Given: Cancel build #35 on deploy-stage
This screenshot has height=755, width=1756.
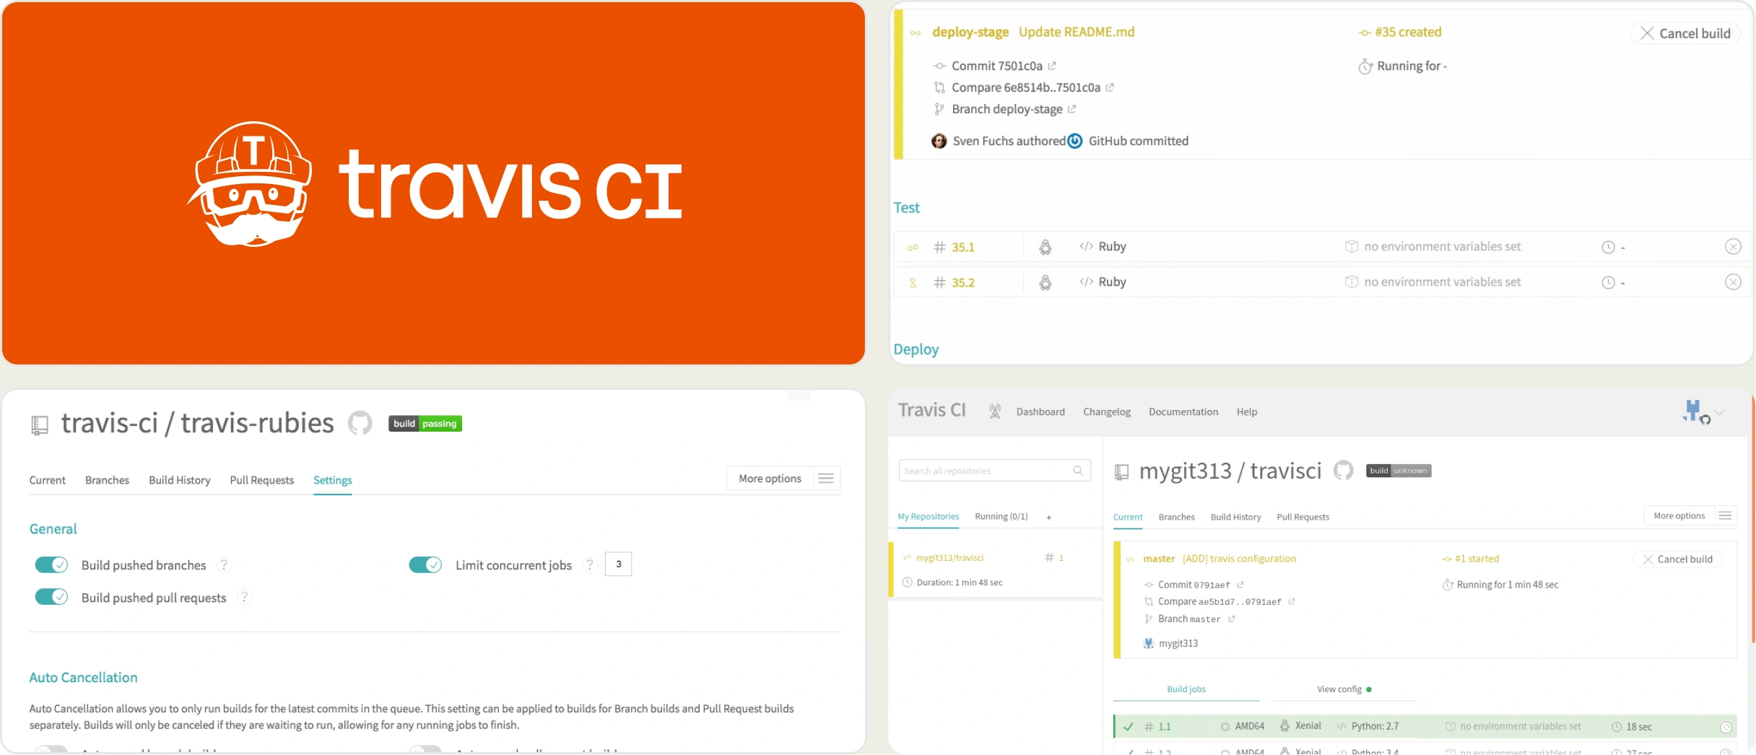Looking at the screenshot, I should coord(1685,33).
